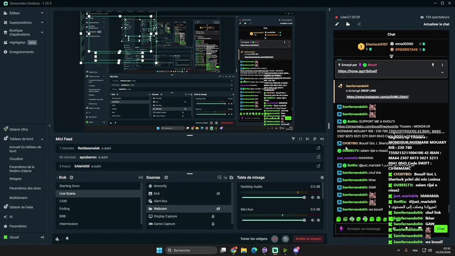Toggle the Mini Feed sound speaker icon
Screen dimensions: 455x256
322,139
